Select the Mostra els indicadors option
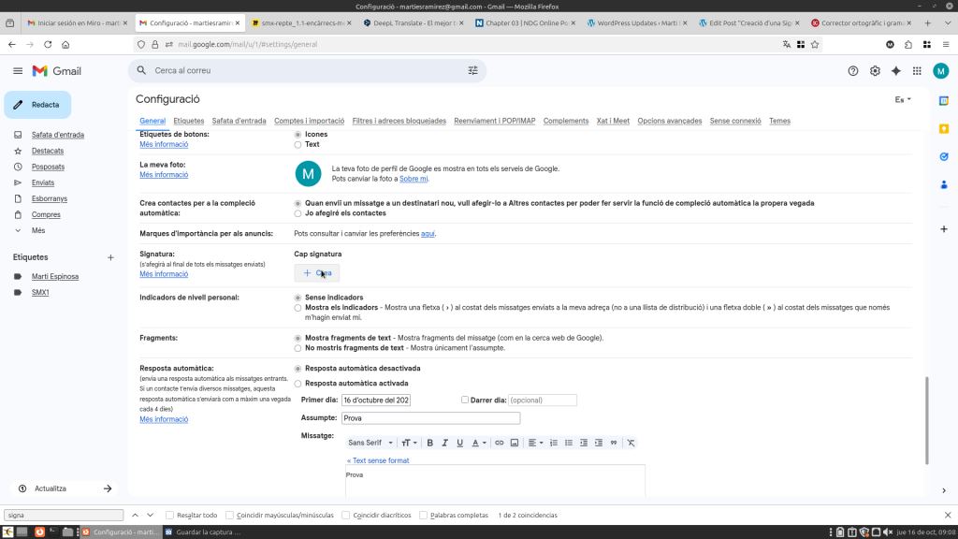This screenshot has width=958, height=539. point(298,307)
